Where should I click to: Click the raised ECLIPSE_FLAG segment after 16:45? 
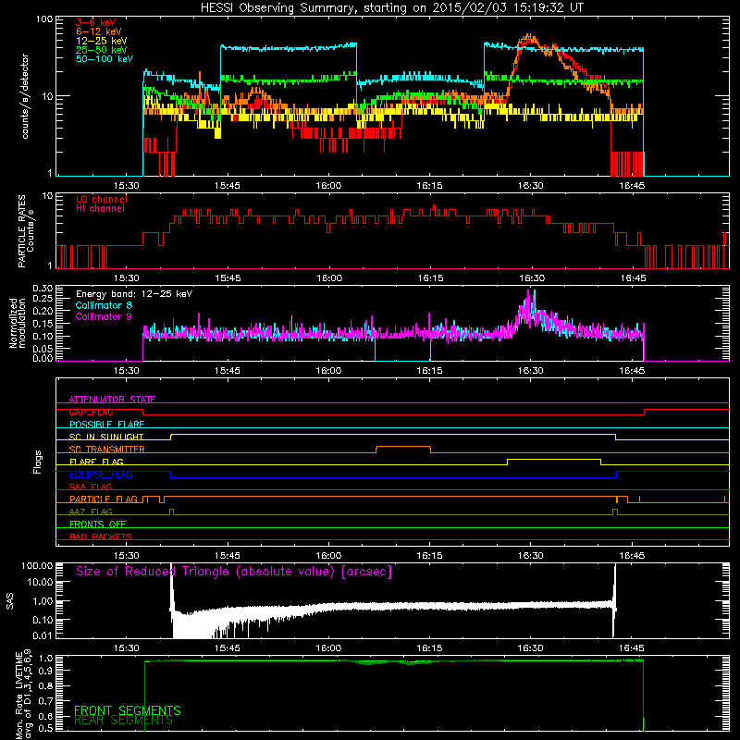[x=672, y=472]
